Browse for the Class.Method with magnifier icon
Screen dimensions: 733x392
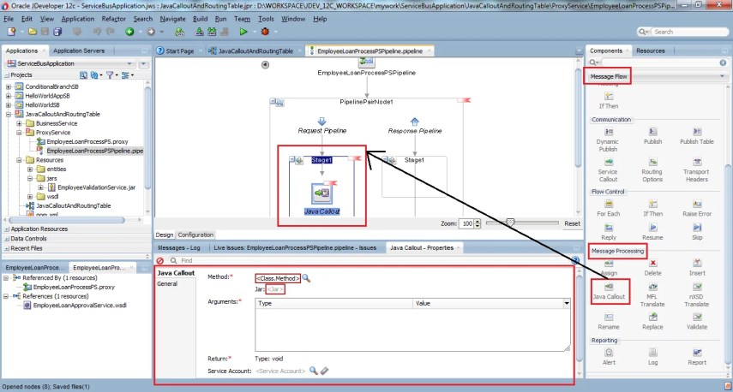(306, 278)
